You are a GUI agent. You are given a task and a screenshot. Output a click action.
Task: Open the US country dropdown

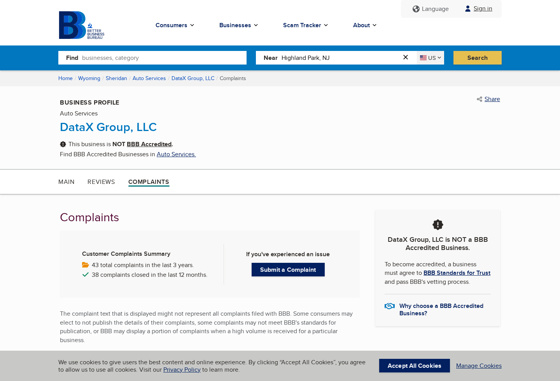coord(430,58)
